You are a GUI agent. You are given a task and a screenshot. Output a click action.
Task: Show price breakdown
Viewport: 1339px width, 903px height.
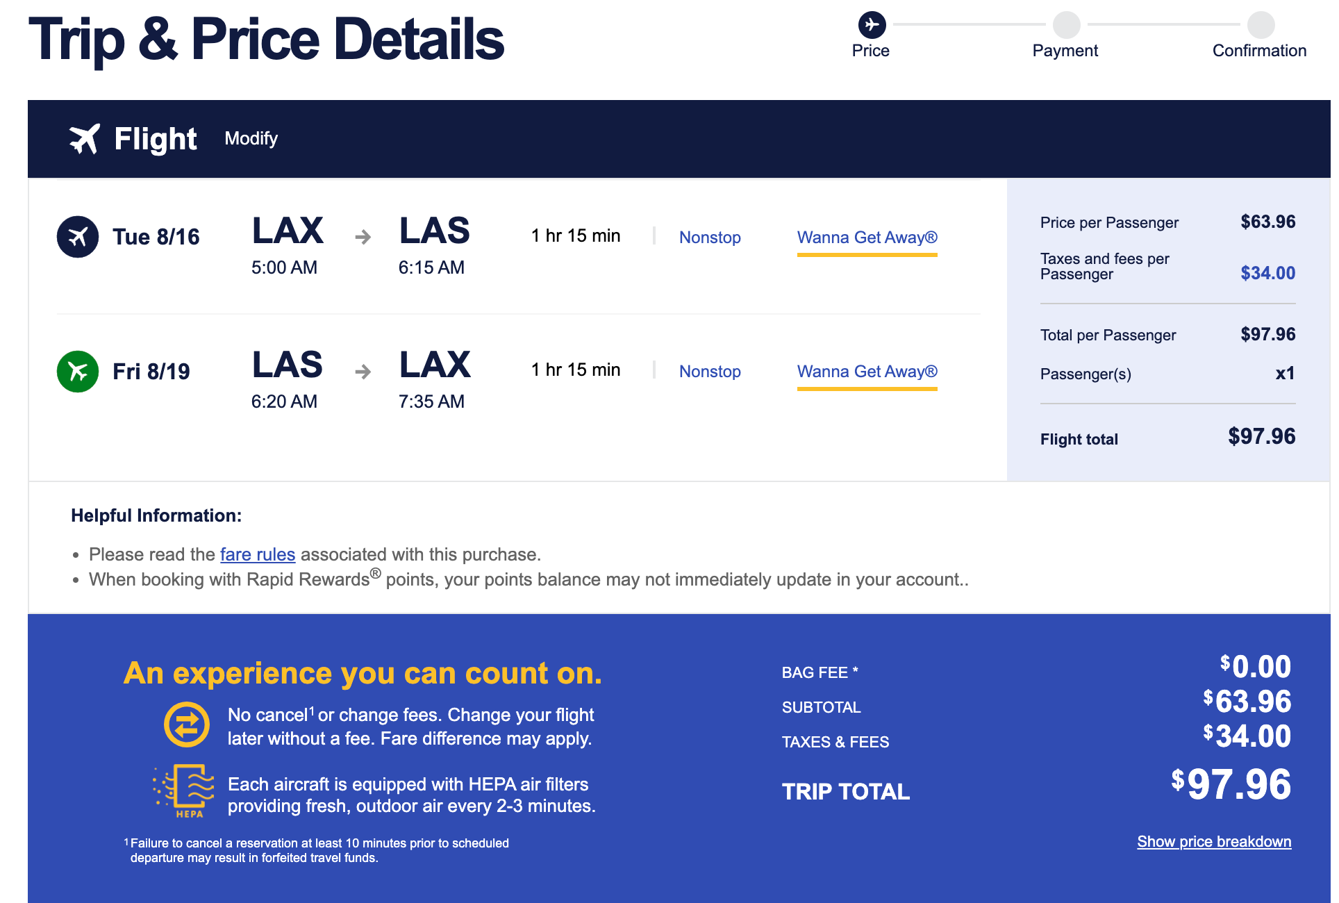coord(1213,842)
